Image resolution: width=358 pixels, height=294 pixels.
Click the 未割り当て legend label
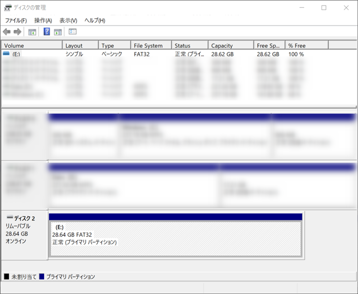coord(24,277)
